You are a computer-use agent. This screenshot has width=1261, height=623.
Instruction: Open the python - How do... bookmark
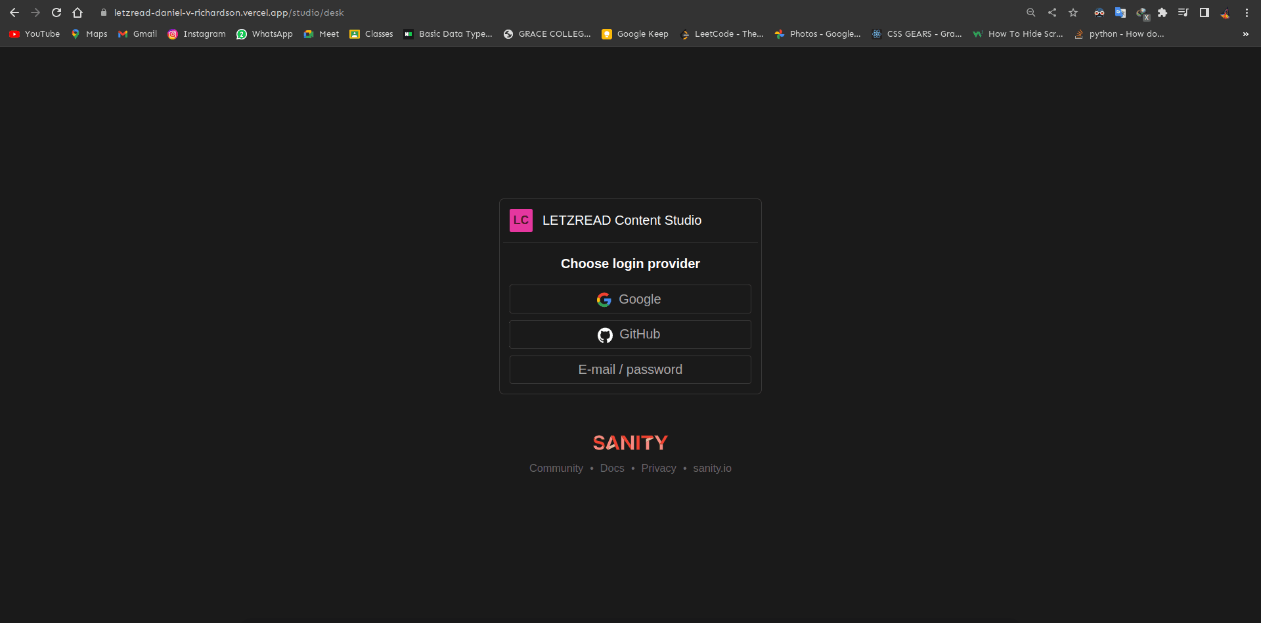pos(1119,34)
